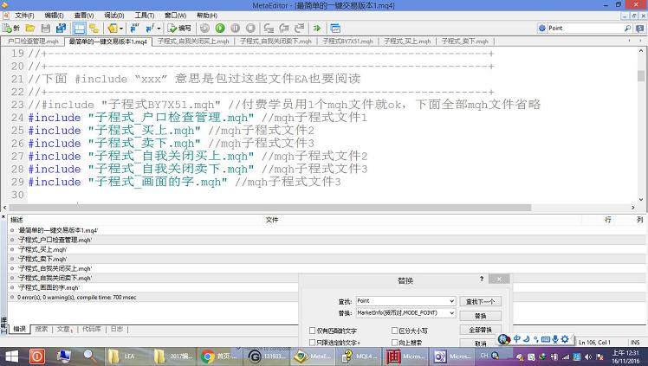Open the Windows Start button
648x366 pixels.
click(11, 356)
